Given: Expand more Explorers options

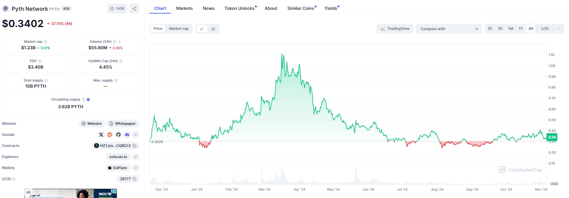Looking at the screenshot, I should [136, 157].
